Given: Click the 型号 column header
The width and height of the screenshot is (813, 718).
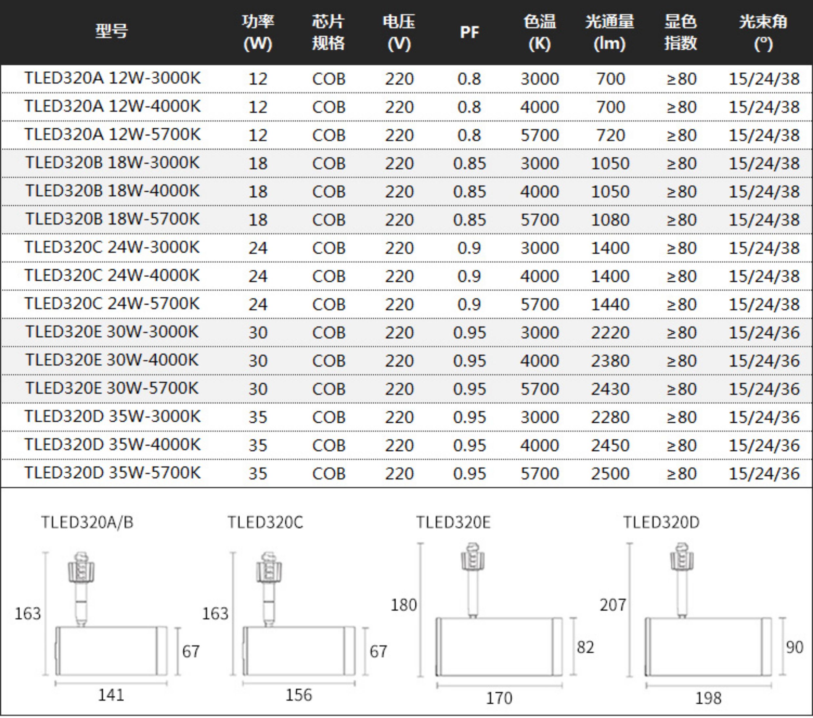Looking at the screenshot, I should pyautogui.click(x=111, y=32).
